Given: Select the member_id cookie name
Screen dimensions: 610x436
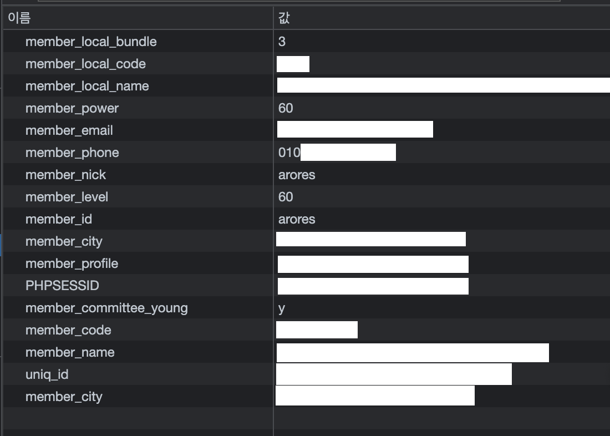Looking at the screenshot, I should 59,219.
